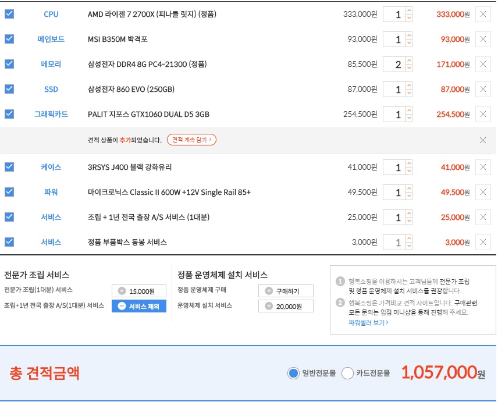
Task: Select the 일반전문몰 radio option
Action: pos(293,373)
